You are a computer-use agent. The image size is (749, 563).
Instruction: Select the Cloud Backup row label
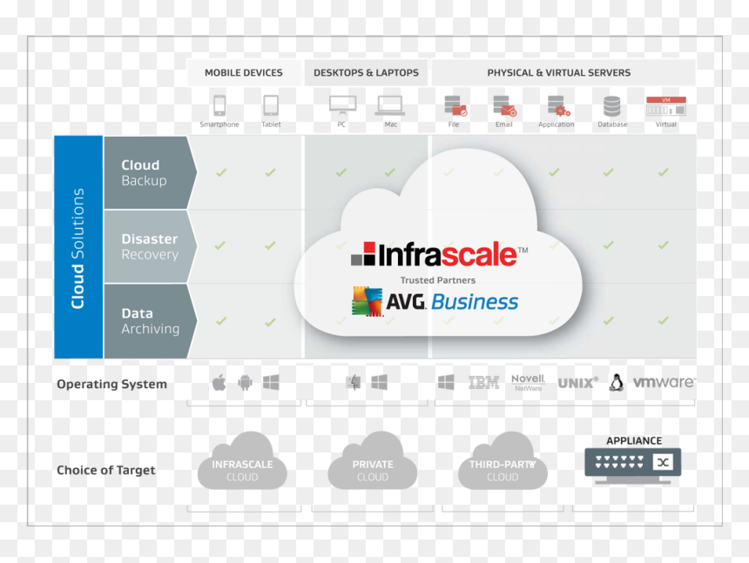tap(150, 172)
